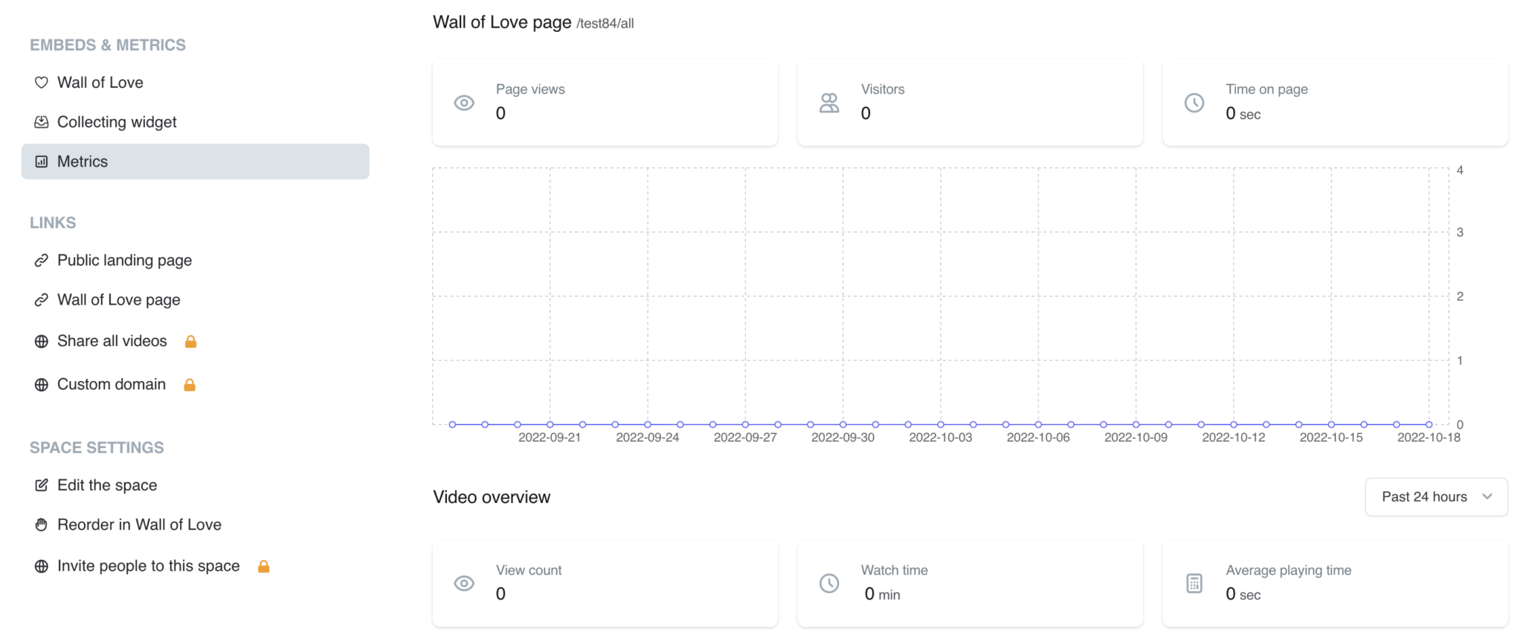Click the Wall of Love page heading
The image size is (1523, 633).
(x=502, y=22)
